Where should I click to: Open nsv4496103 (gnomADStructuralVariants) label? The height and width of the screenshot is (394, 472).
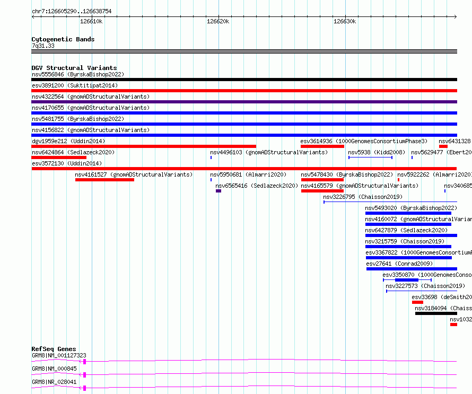pos(269,152)
